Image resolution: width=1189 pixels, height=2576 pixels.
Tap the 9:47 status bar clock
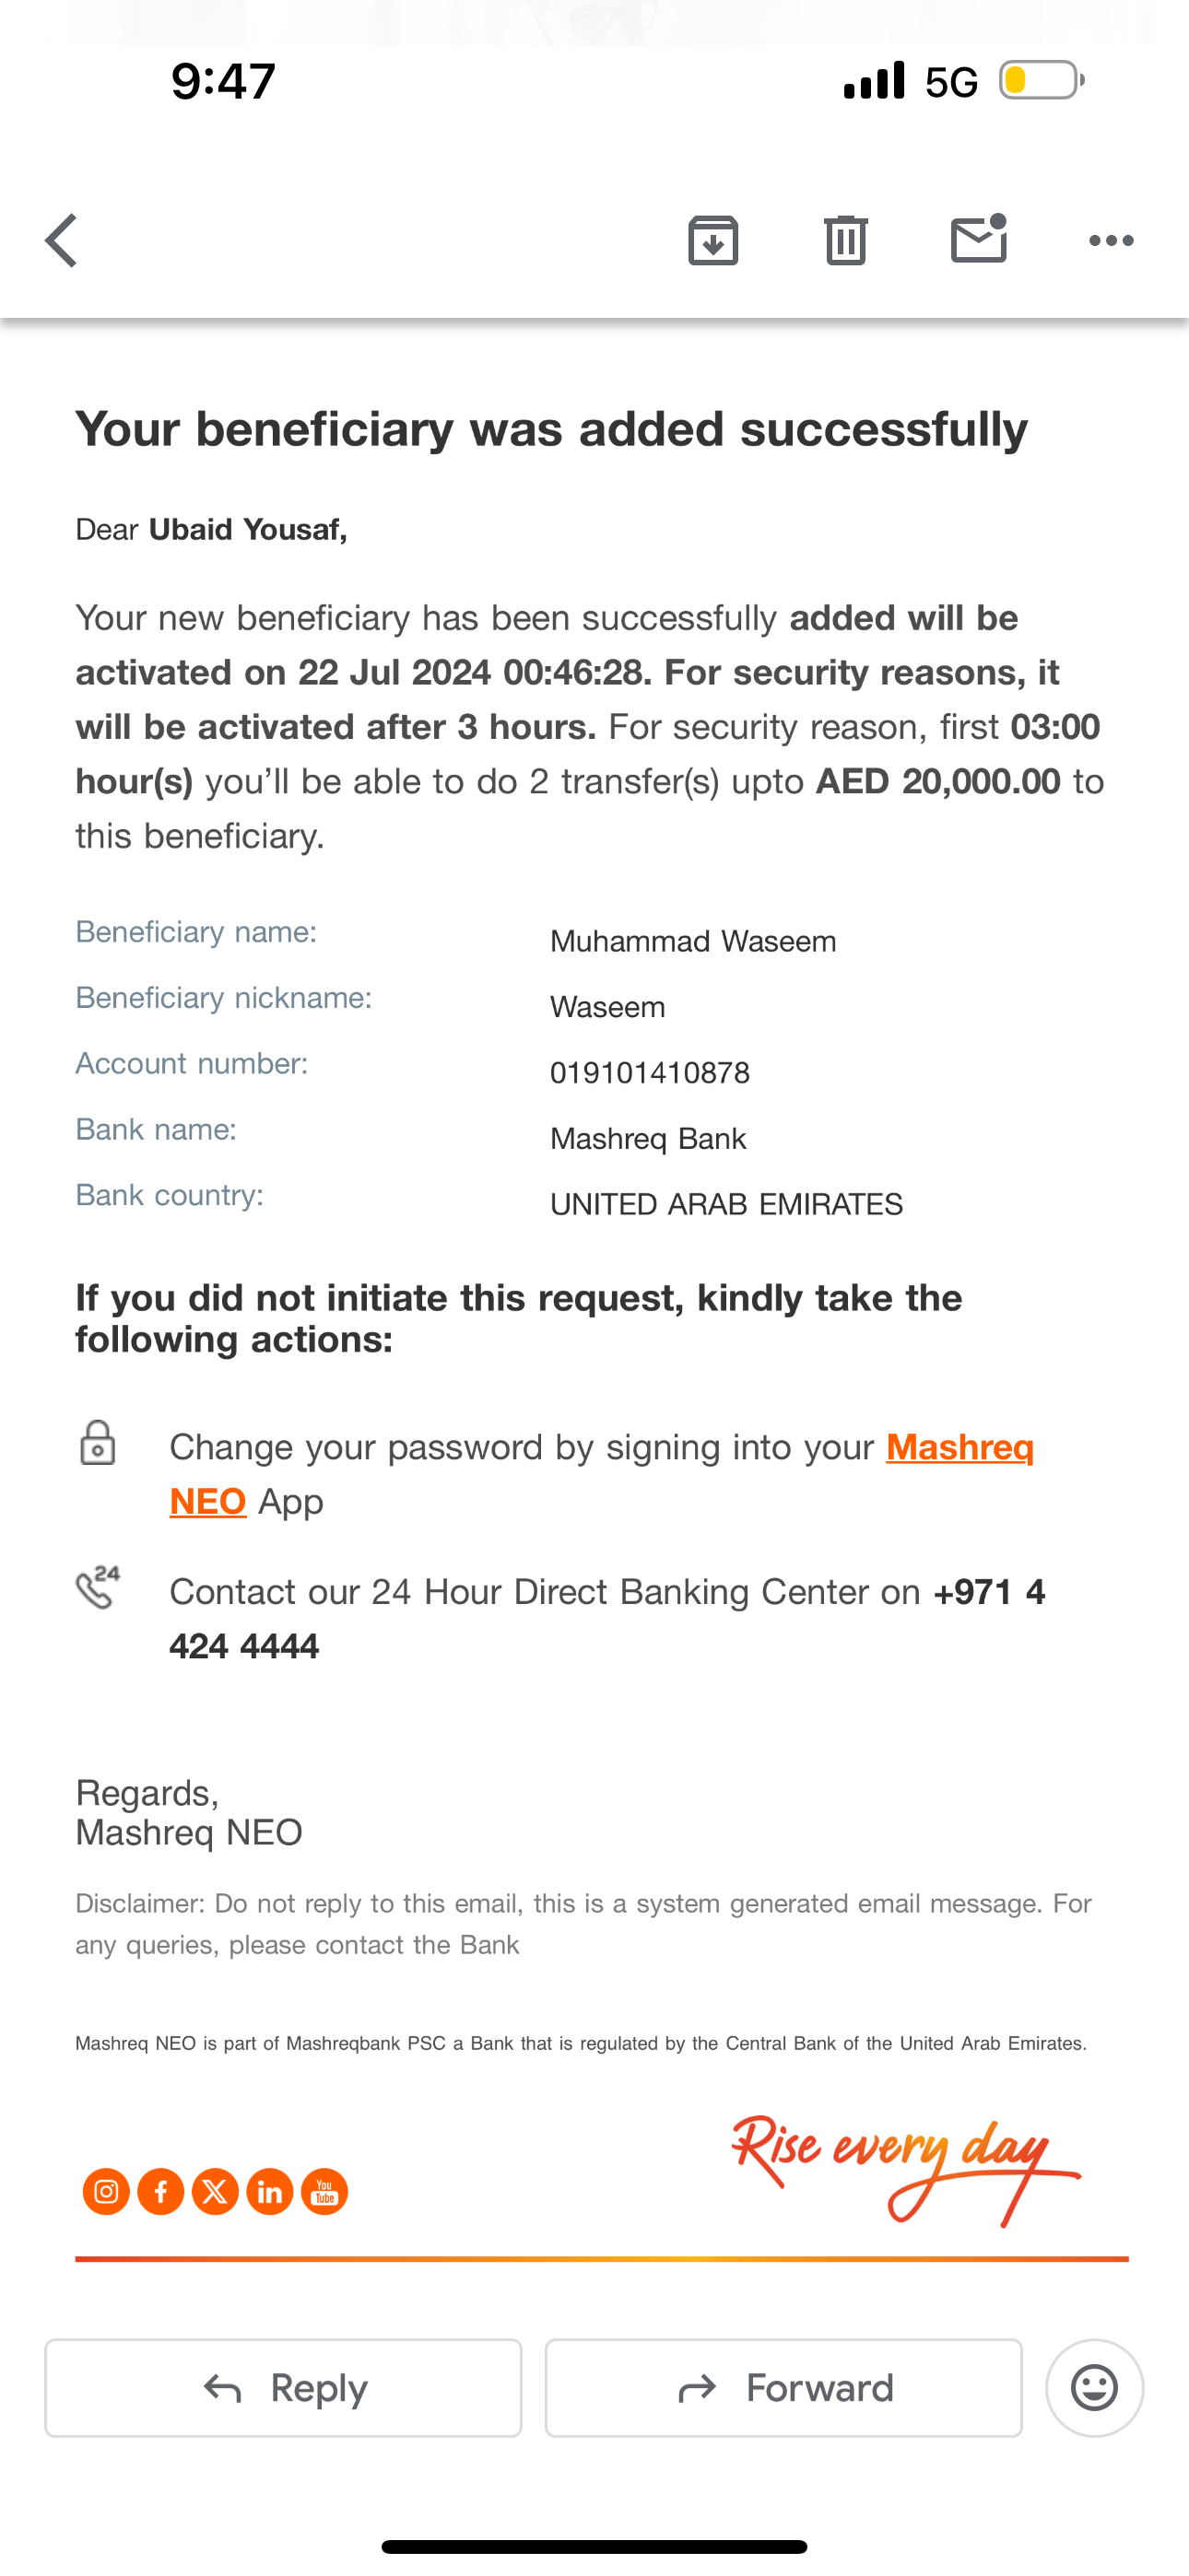coord(223,81)
